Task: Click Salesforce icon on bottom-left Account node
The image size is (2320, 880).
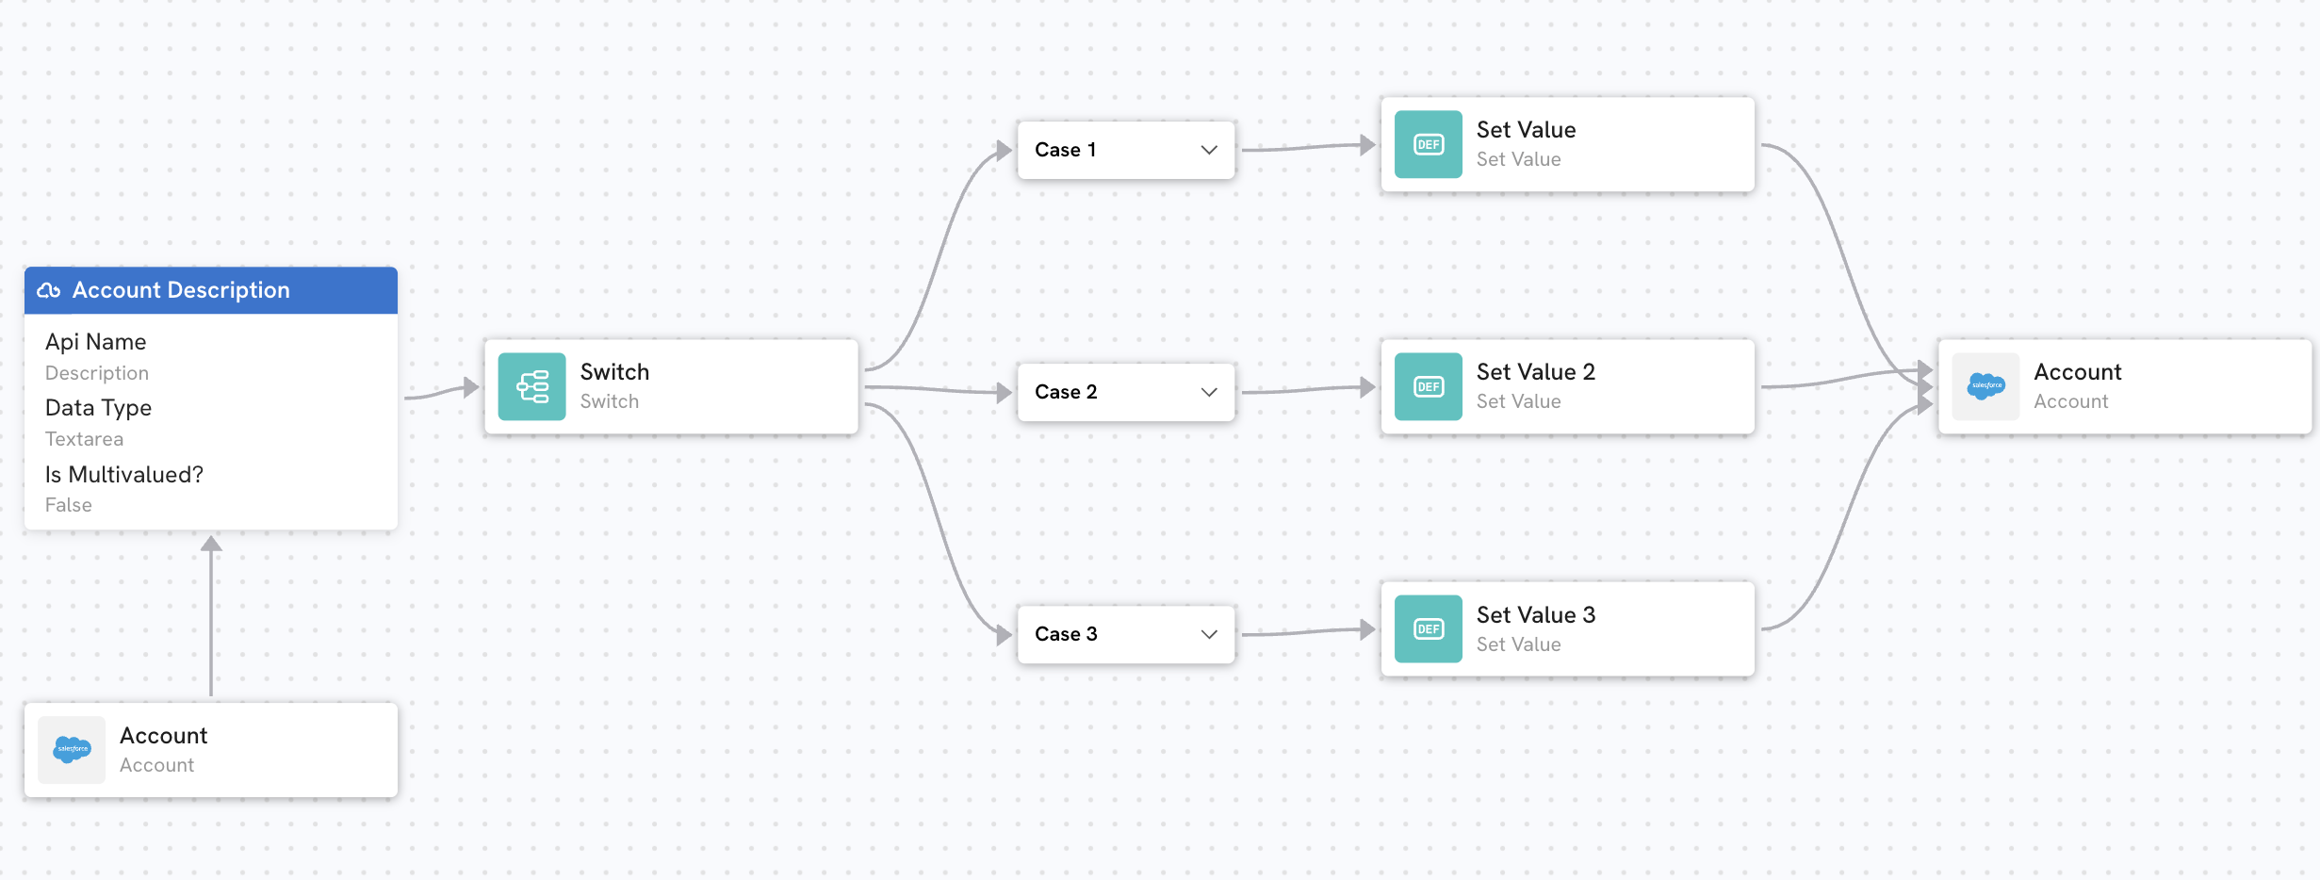Action: 72,750
